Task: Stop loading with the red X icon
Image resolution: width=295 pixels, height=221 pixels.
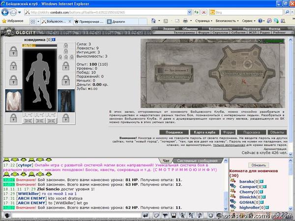Action: coord(204,12)
